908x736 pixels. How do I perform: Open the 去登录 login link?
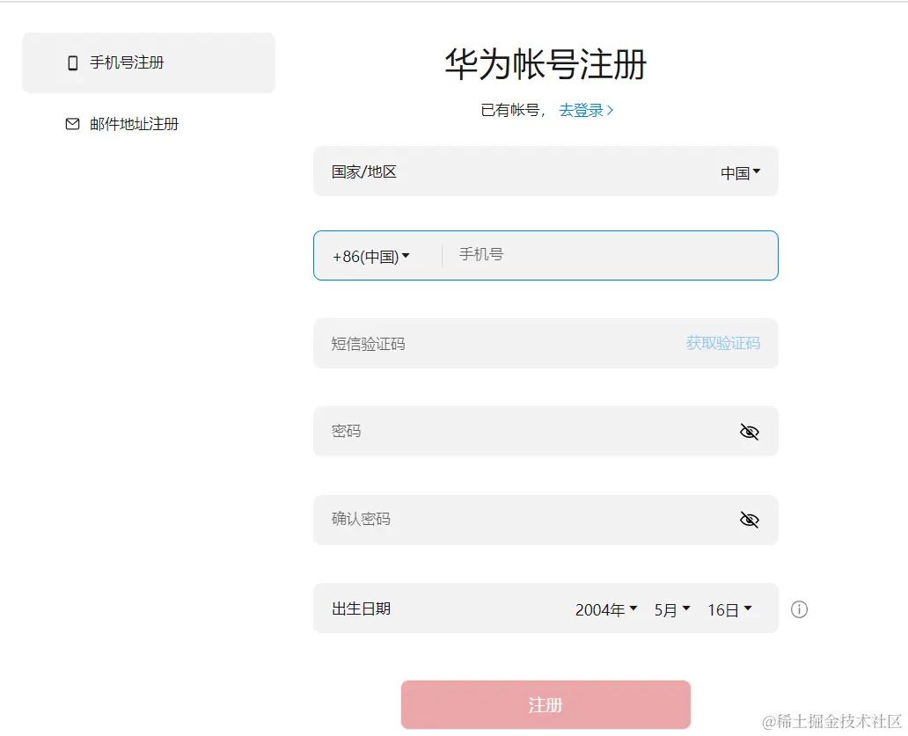pyautogui.click(x=585, y=110)
